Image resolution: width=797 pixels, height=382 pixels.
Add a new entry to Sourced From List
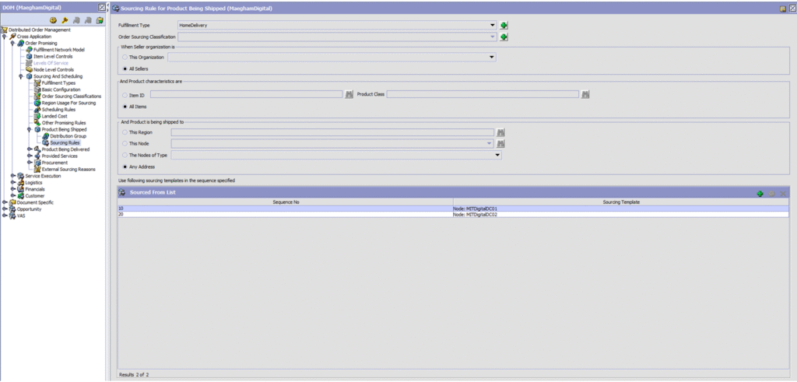coord(760,193)
